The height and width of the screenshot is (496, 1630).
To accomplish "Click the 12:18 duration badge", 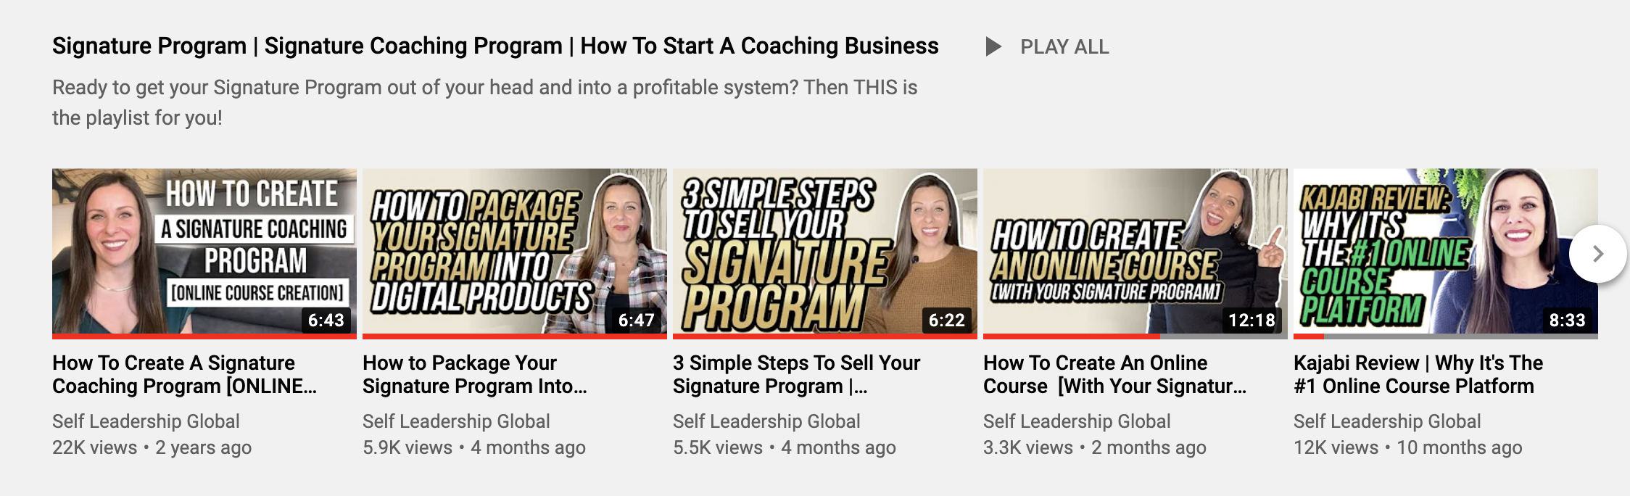I will point(1252,320).
